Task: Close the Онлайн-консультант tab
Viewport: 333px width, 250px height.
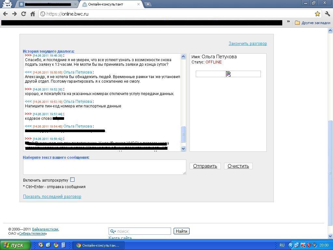Action: (x=139, y=4)
